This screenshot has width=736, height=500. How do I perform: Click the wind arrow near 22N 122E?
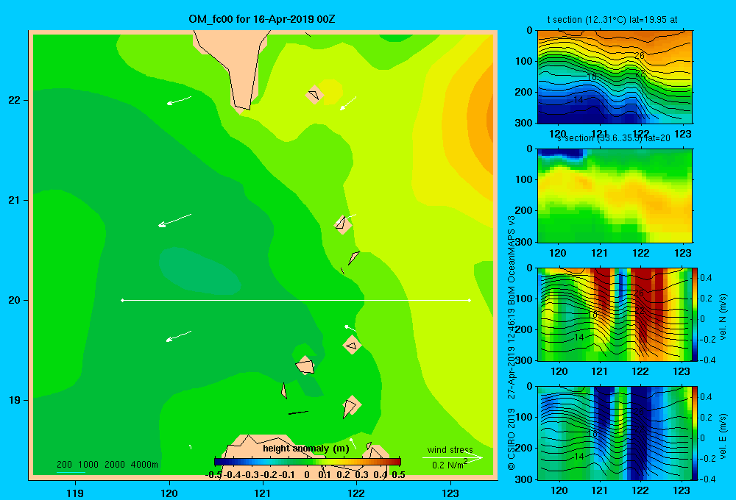click(x=348, y=103)
